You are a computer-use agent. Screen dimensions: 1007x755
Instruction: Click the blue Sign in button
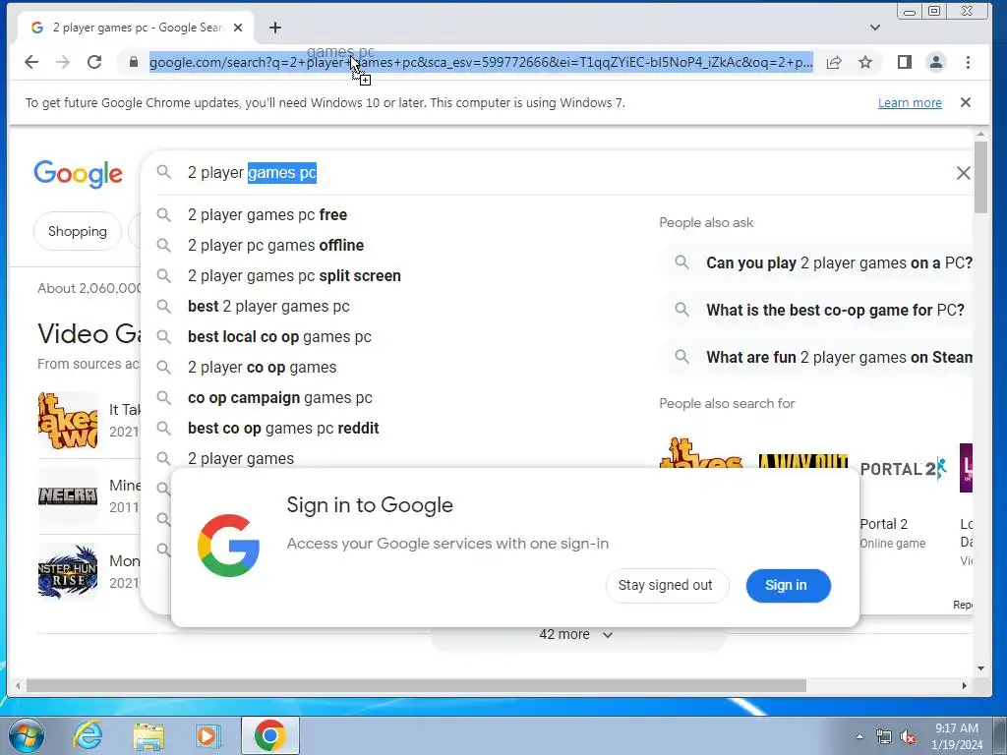tap(788, 586)
